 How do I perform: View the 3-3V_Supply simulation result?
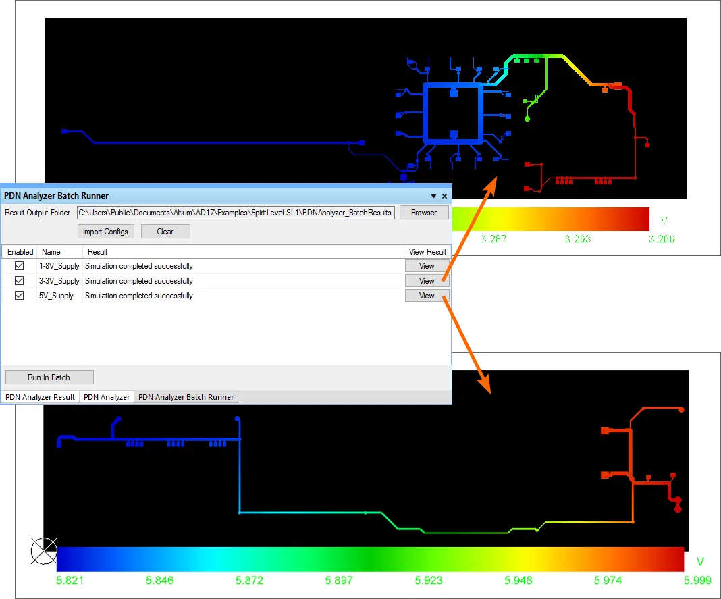point(427,281)
